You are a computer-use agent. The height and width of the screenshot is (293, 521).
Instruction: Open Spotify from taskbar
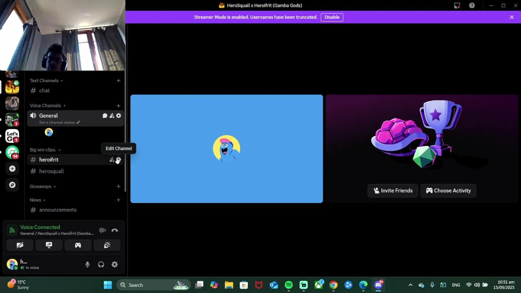(x=289, y=285)
